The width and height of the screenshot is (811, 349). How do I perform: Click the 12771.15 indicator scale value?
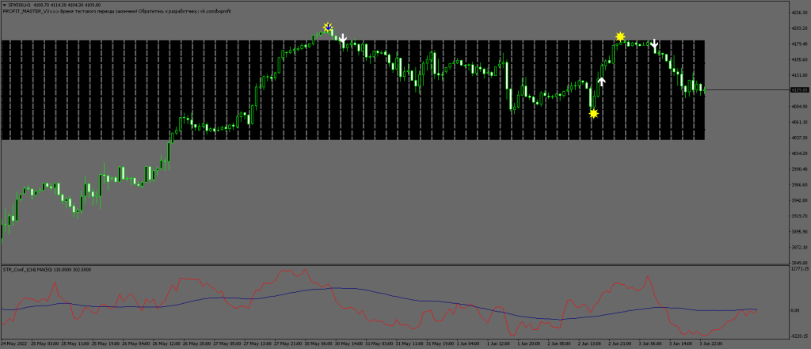[798, 270]
